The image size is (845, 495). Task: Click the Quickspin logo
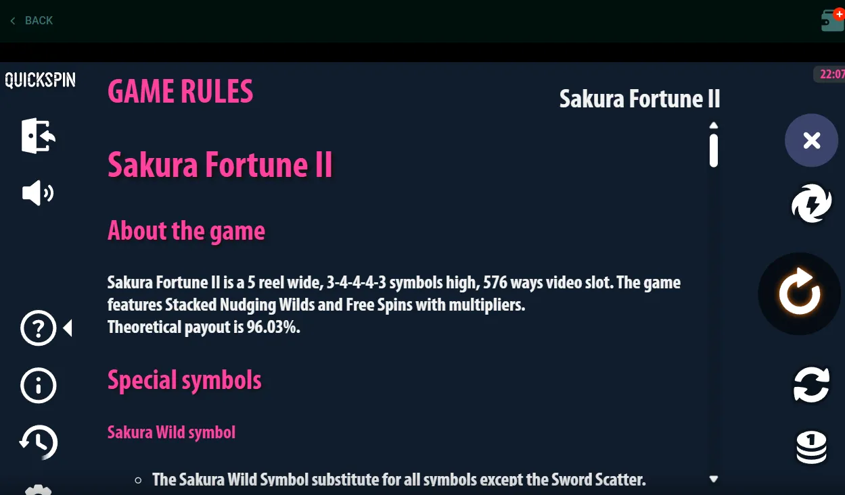pos(40,80)
